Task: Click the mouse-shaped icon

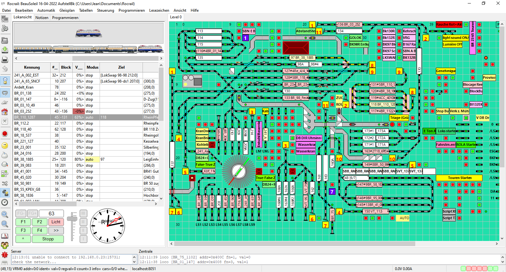Action: pos(5,155)
